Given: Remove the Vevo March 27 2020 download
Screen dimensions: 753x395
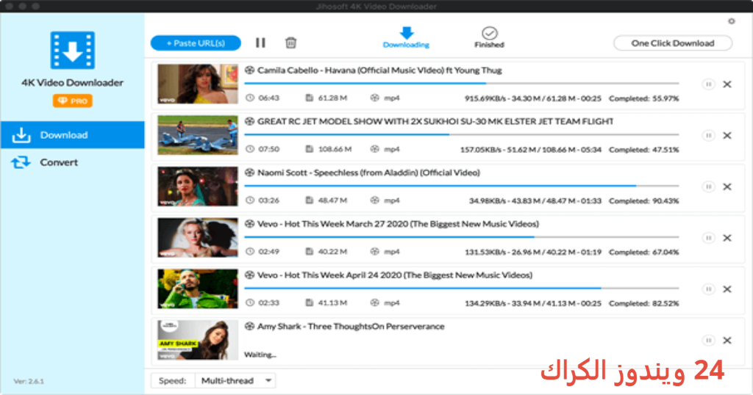Looking at the screenshot, I should [x=727, y=238].
